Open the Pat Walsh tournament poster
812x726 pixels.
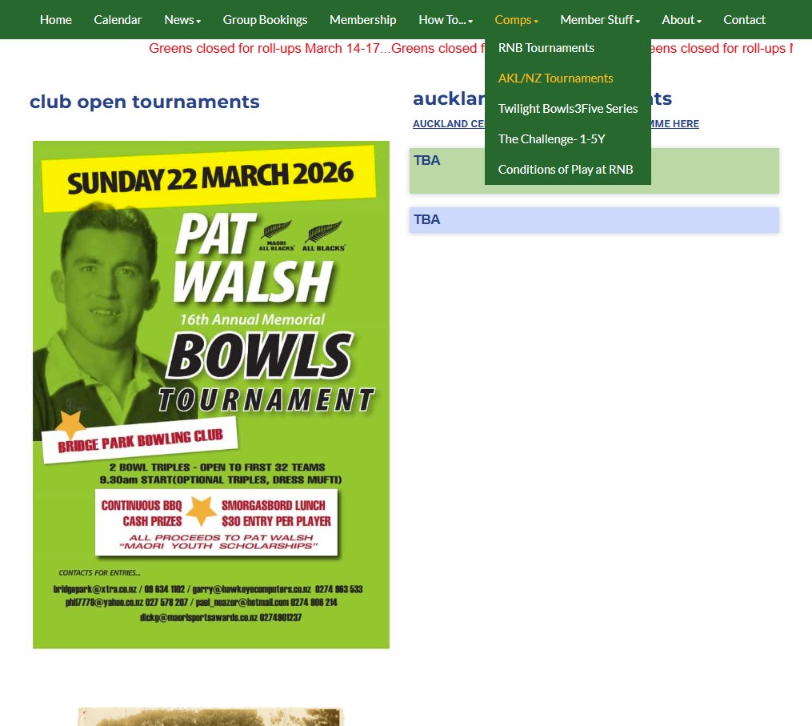pyautogui.click(x=210, y=395)
